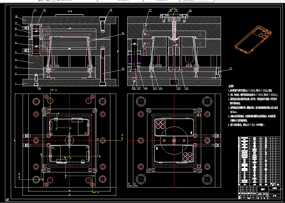This screenshot has width=285, height=203.
Task: Select part label number 3
Action: point(16,67)
